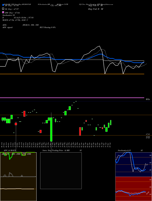Click the 'Day Vol: 0 M' text
The image size is (152, 201).
95,9
